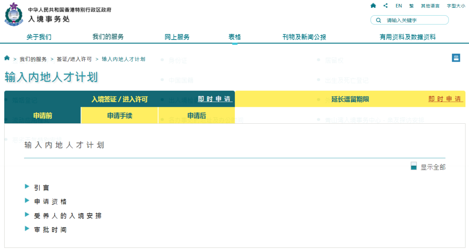Switch language to EN

tap(399, 6)
